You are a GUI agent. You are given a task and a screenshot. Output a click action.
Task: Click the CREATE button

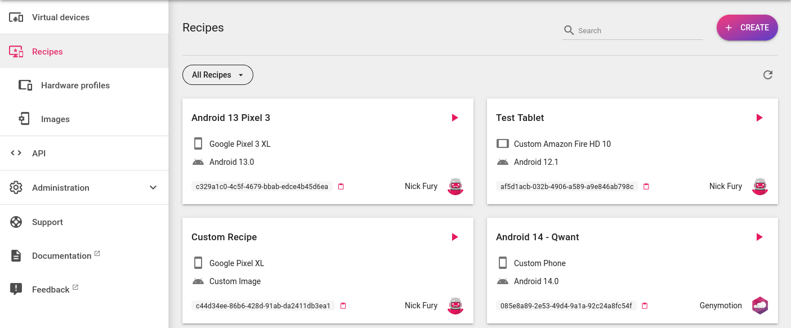point(747,27)
